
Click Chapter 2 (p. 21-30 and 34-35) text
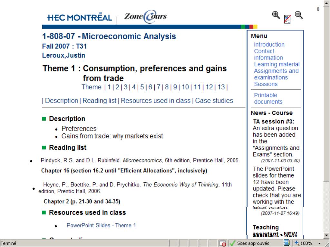click(82, 201)
